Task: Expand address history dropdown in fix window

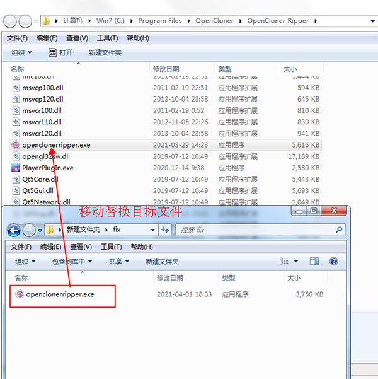Action: tap(152, 230)
